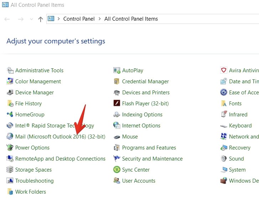The image size is (259, 220).
Task: Open the Power Options link
Action: (32, 148)
